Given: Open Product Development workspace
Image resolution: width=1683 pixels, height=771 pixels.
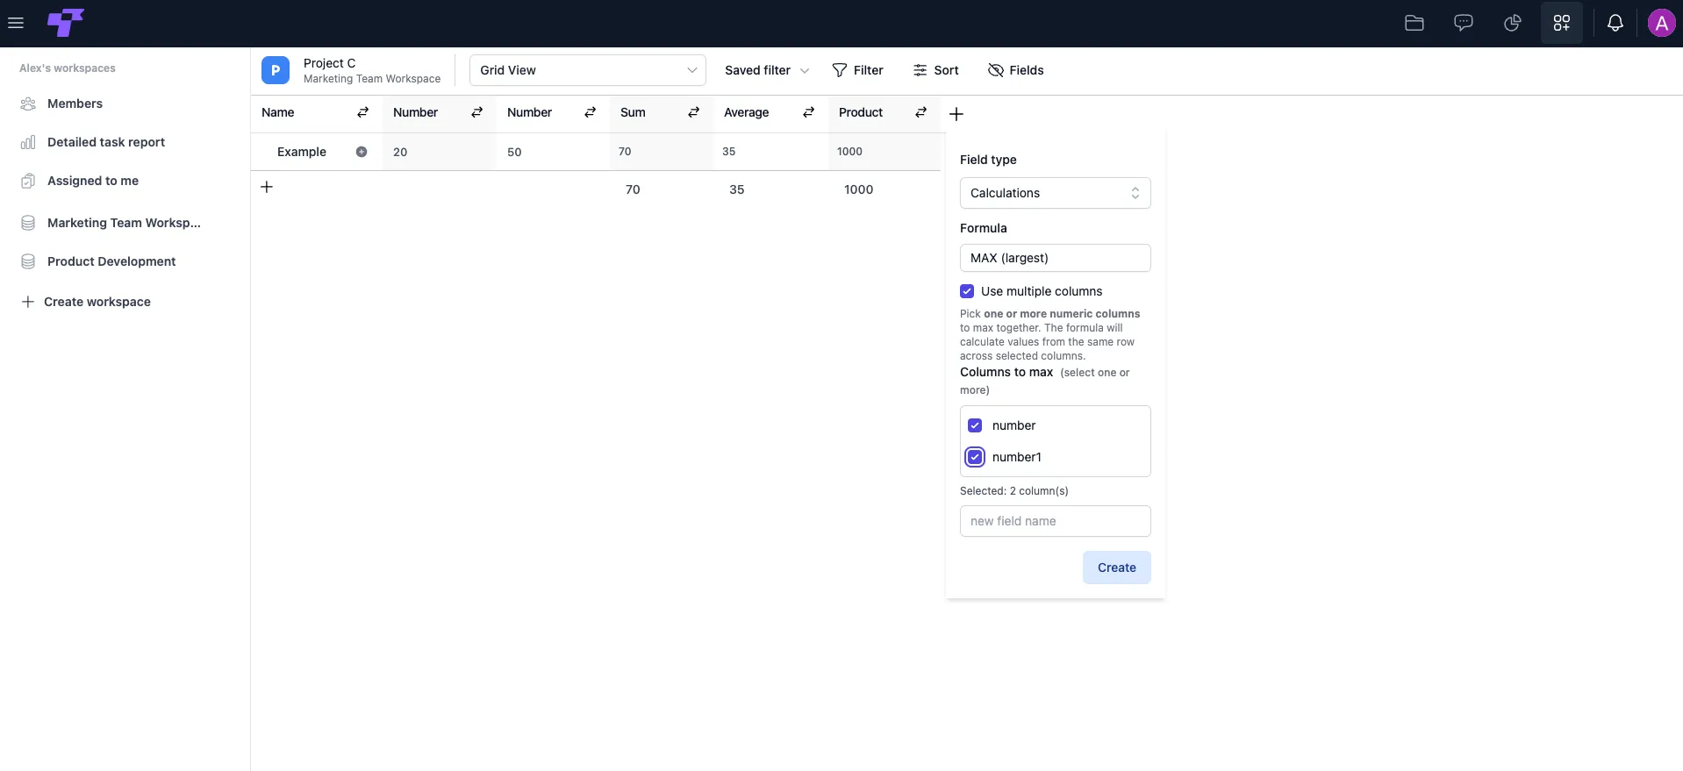Looking at the screenshot, I should click(111, 261).
